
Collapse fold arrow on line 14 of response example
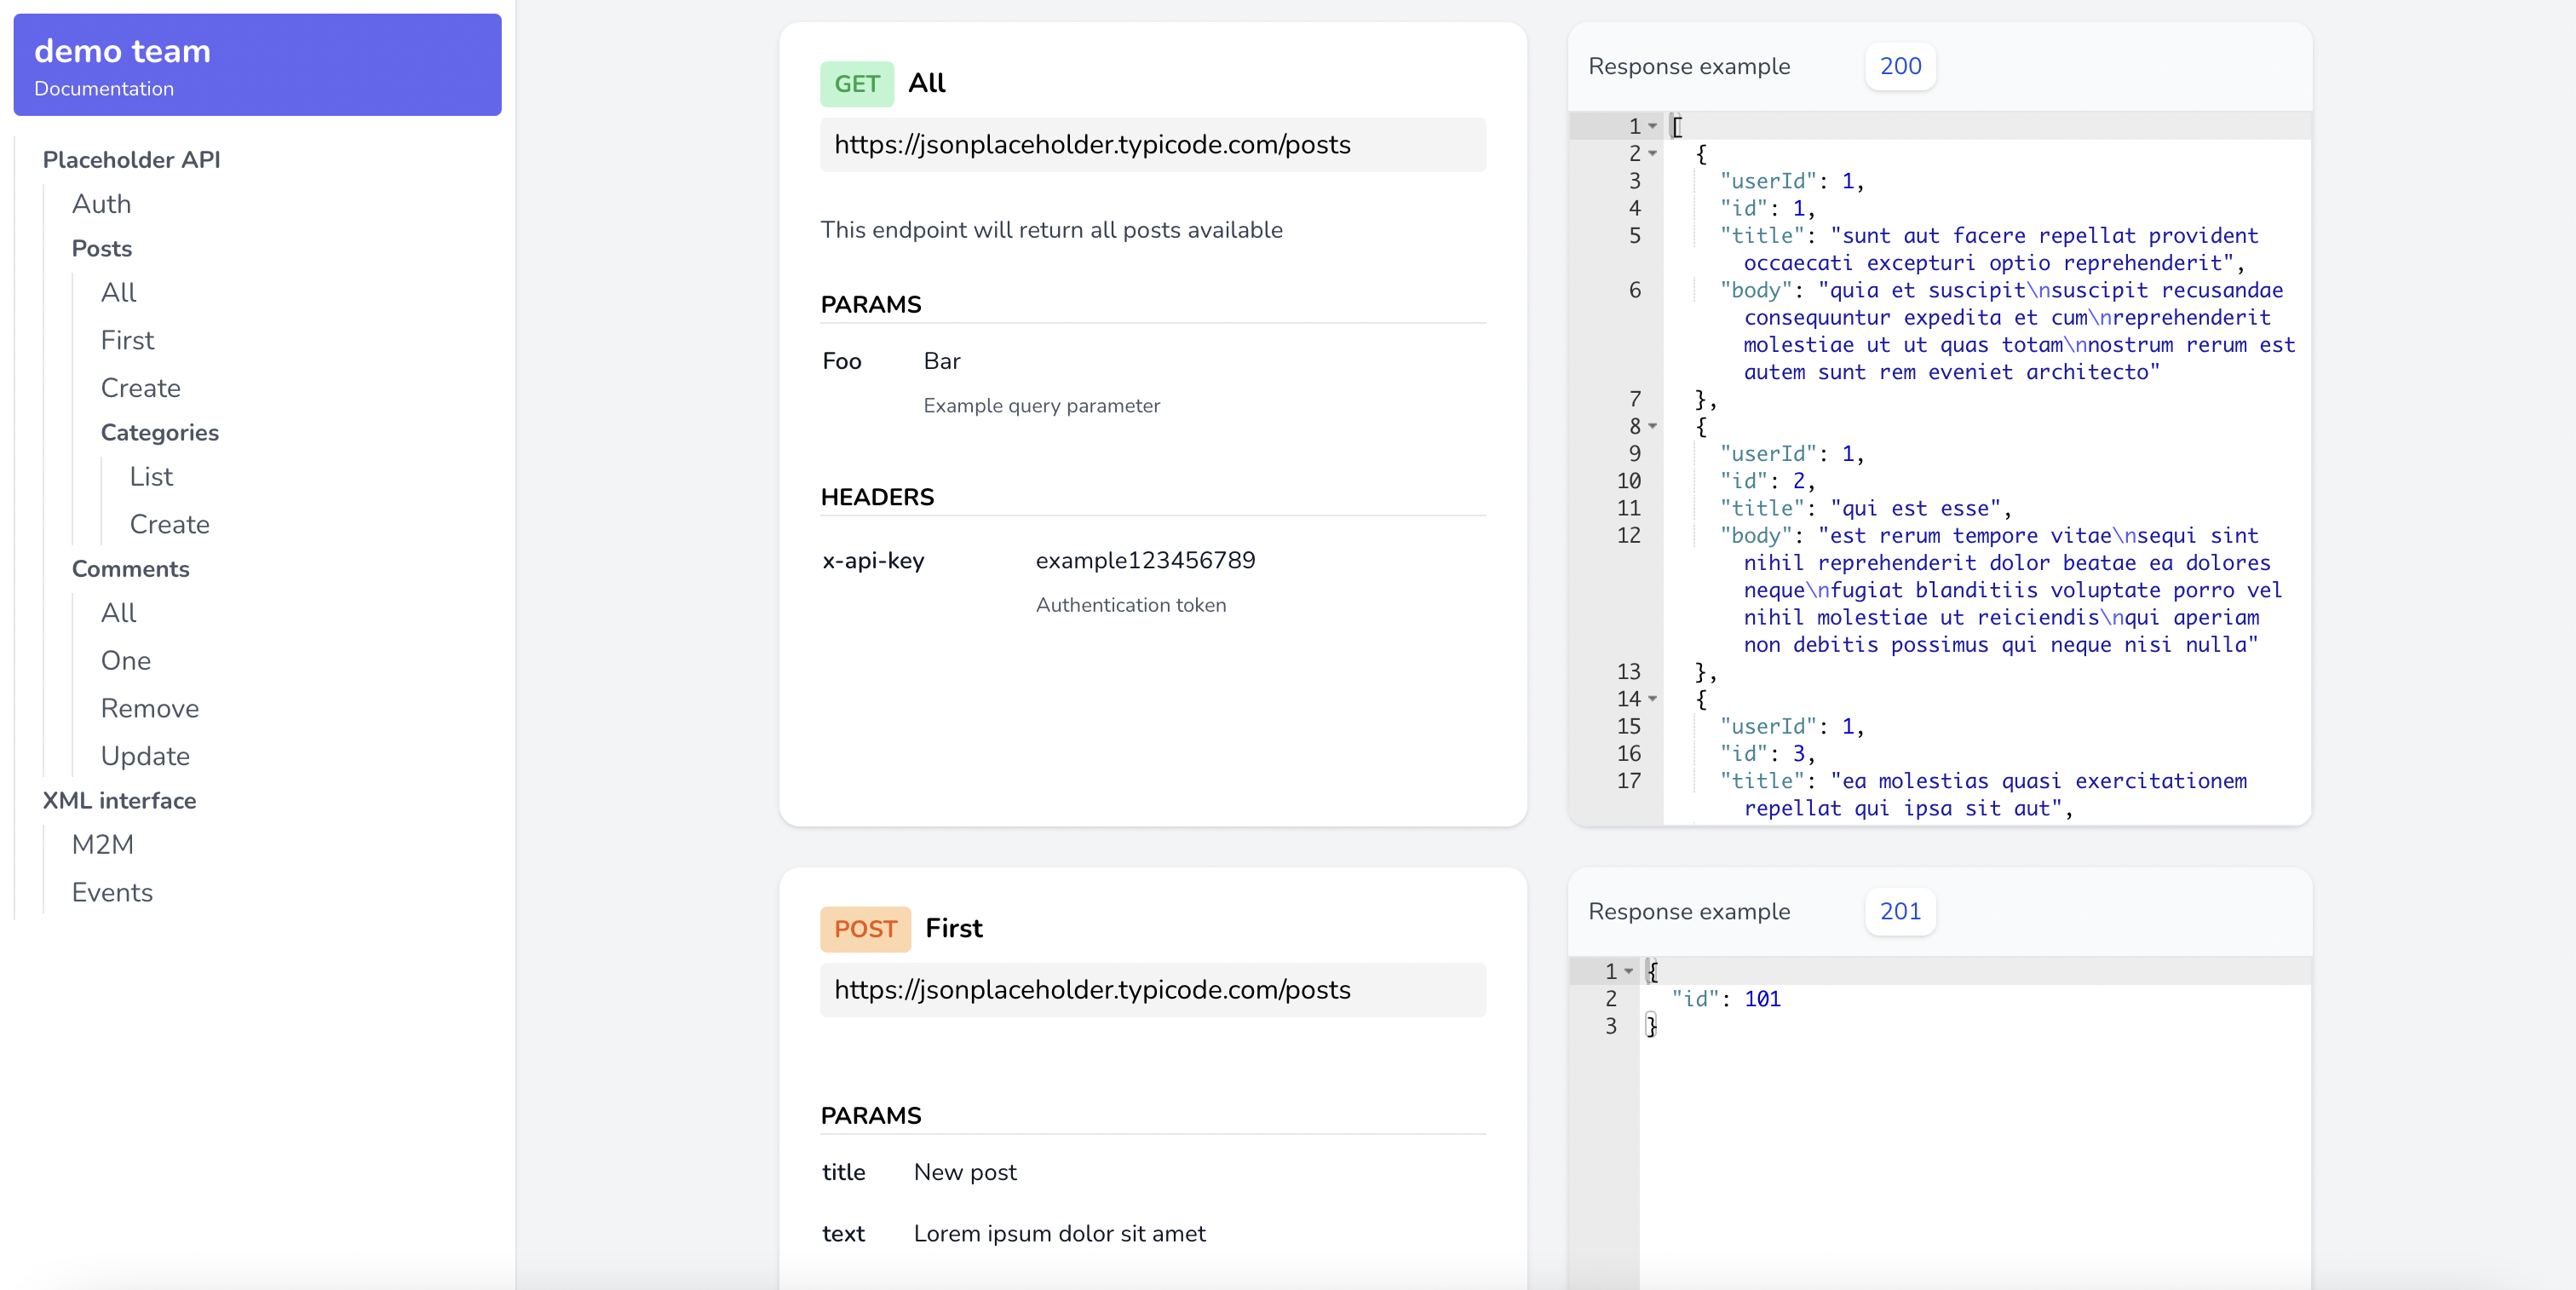[1653, 699]
